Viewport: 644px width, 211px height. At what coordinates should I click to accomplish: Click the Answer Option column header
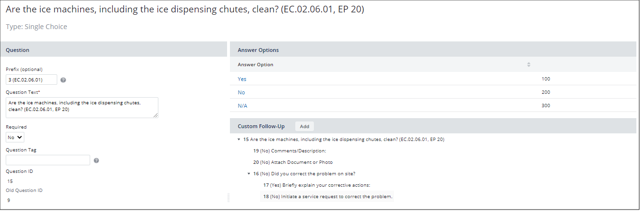click(x=255, y=64)
